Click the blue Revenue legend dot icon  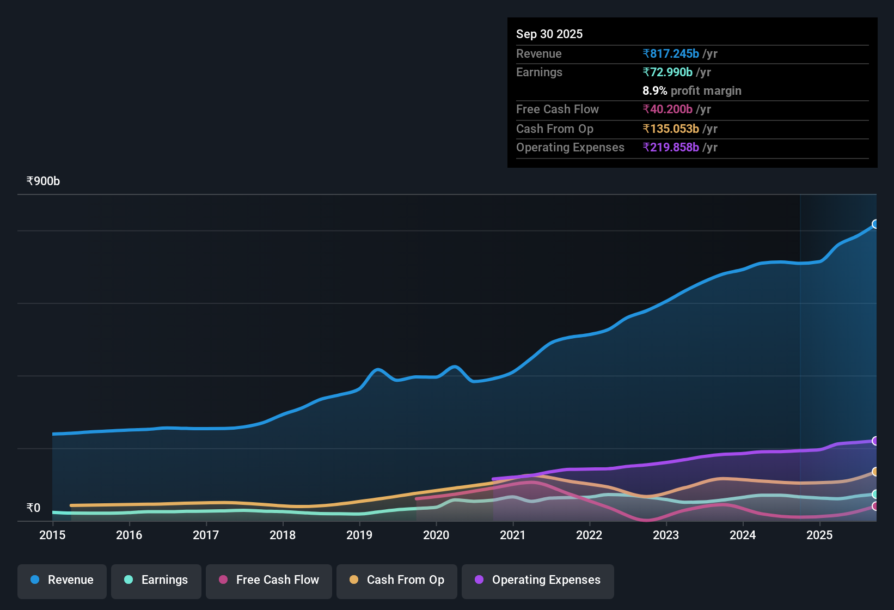point(35,580)
